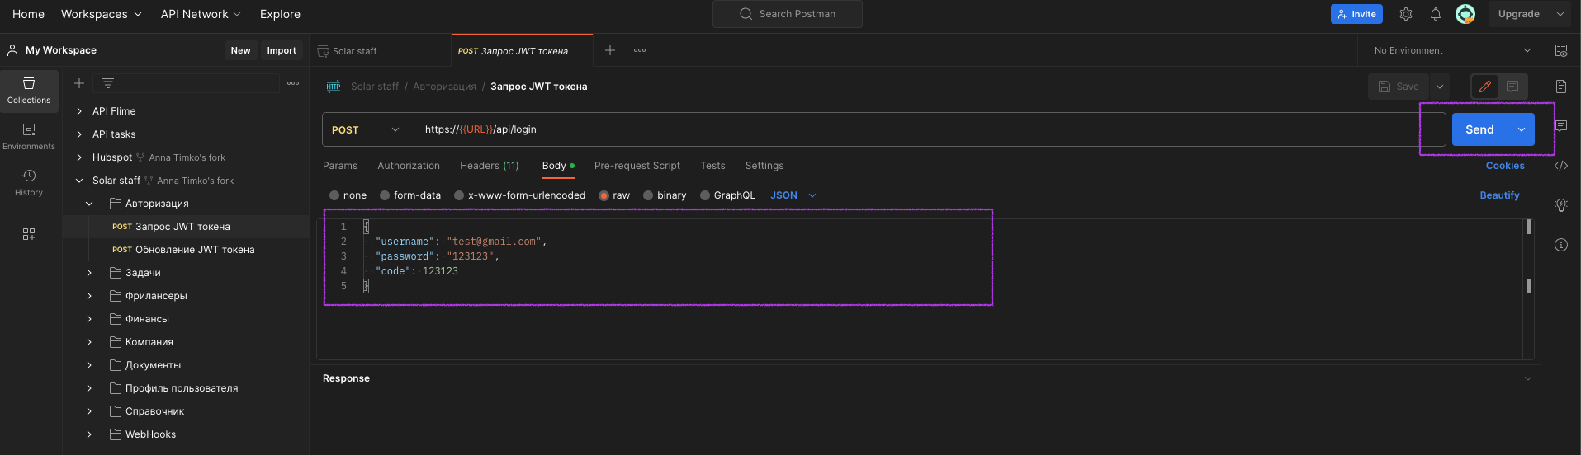The image size is (1581, 455).
Task: Switch to the Headers tab
Action: click(489, 166)
